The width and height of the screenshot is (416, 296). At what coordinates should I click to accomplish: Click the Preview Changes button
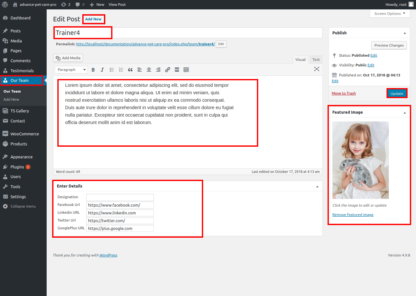[389, 45]
